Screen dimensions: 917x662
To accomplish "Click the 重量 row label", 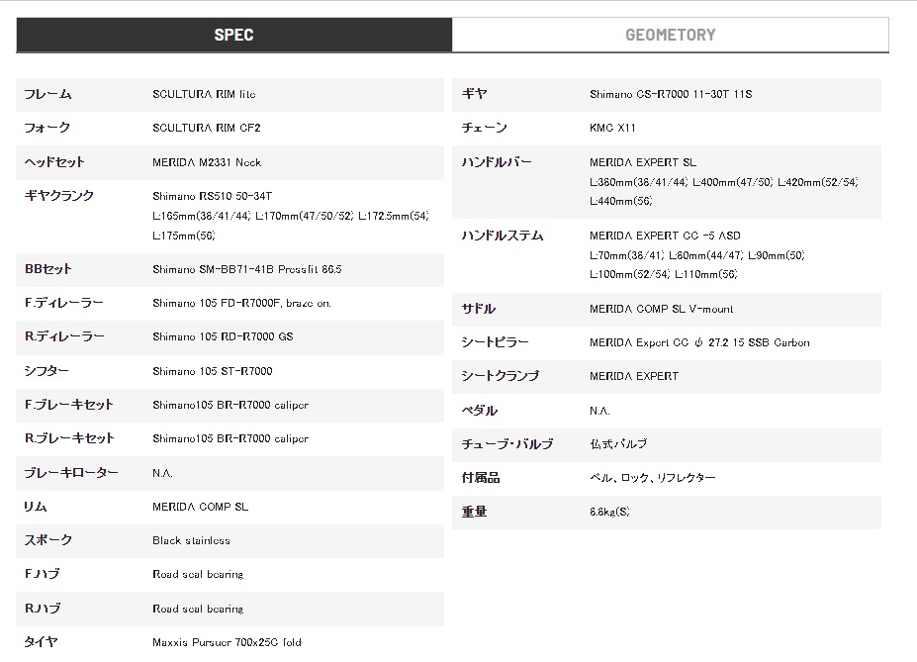I will (x=474, y=512).
